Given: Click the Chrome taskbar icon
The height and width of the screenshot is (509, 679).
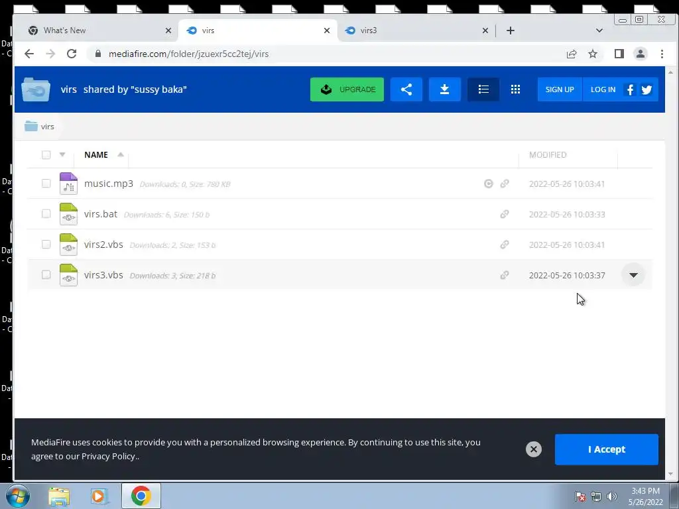Looking at the screenshot, I should point(141,496).
